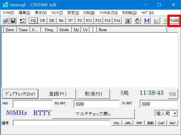Click the QSL remark button

[117, 123]
